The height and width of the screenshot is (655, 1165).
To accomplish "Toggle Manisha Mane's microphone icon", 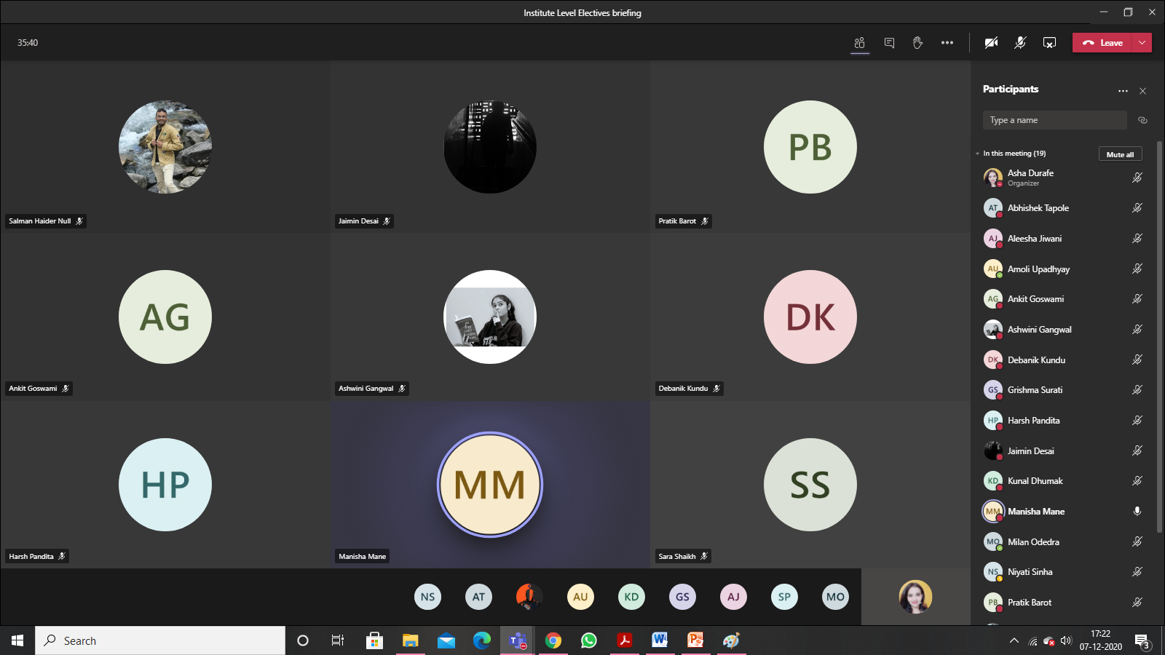I will [1137, 512].
